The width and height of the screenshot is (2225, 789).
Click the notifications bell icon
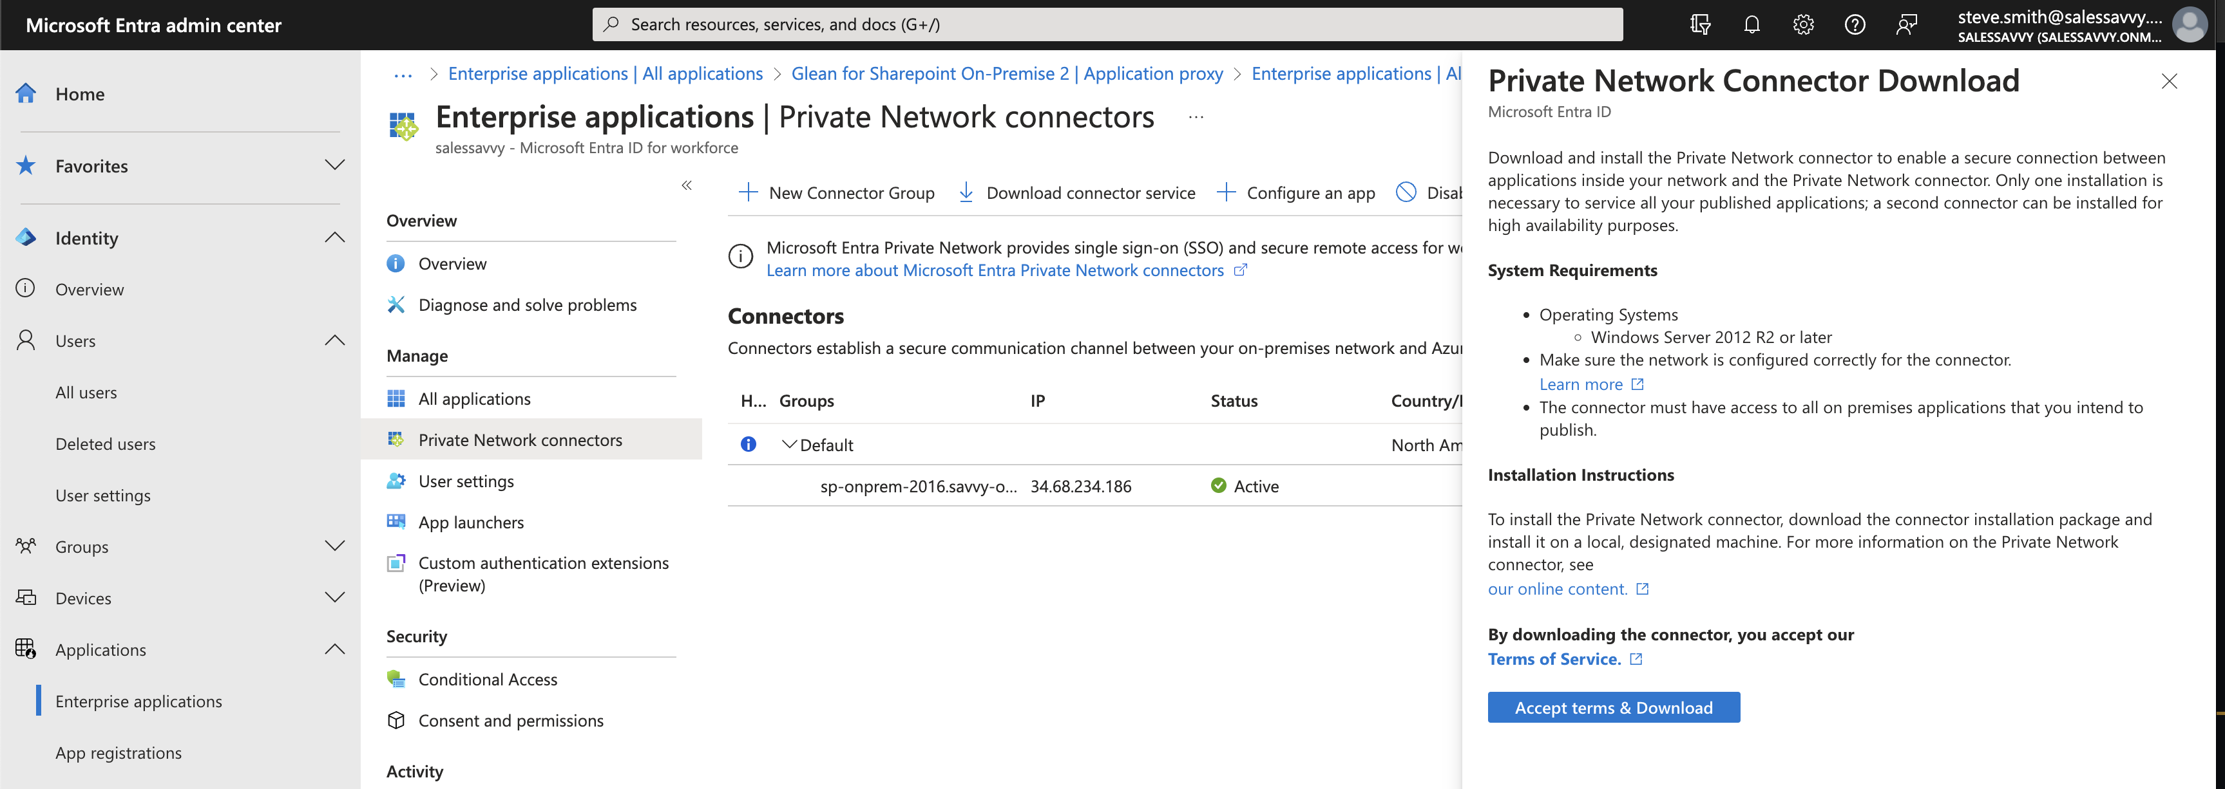tap(1751, 24)
